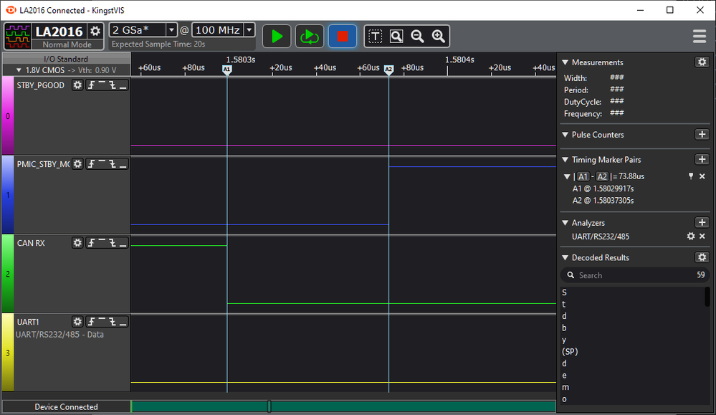The height and width of the screenshot is (415, 716).
Task: Select the A1 marker on the timeline ruler
Action: [x=227, y=70]
